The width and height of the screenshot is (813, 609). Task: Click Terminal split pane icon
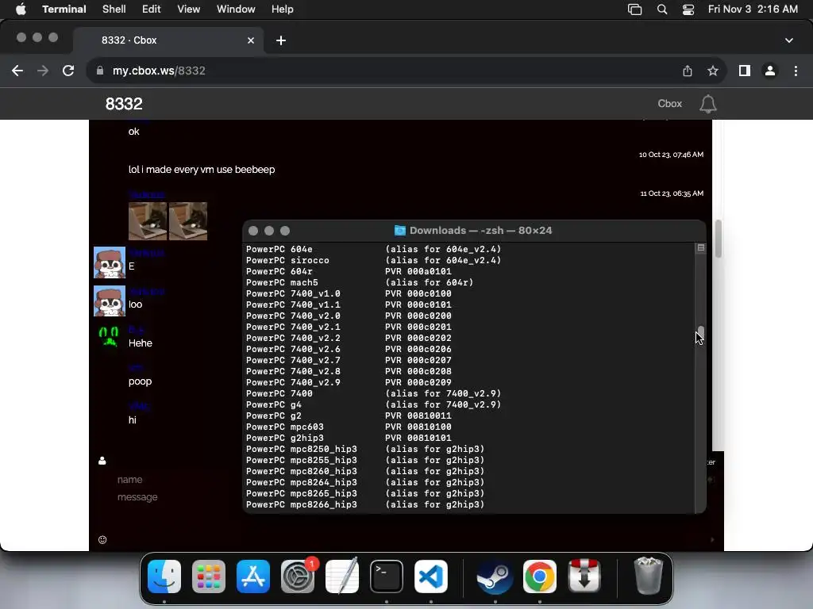pos(700,248)
